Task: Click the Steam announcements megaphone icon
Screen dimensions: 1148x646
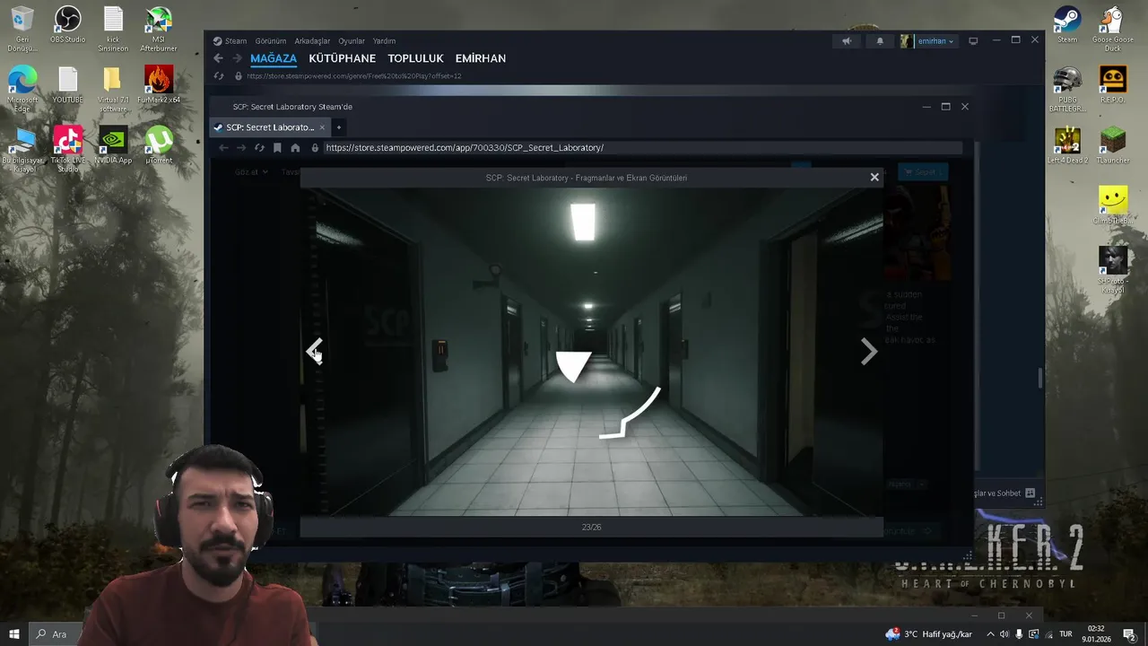Action: (846, 40)
